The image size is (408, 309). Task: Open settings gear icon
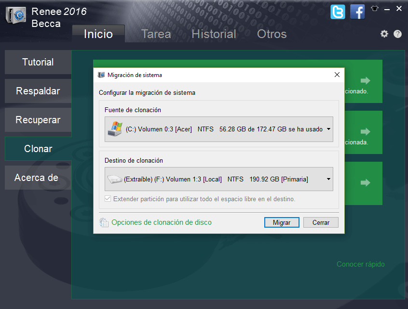pos(384,34)
